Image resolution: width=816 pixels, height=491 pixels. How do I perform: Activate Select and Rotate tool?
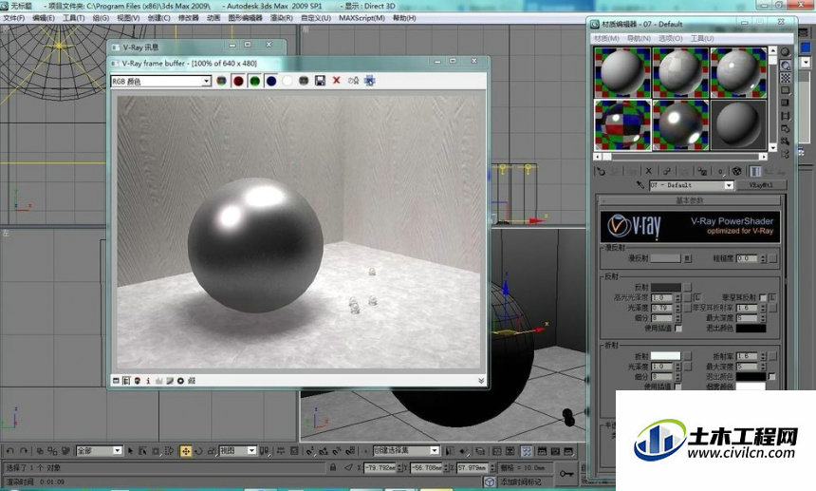point(198,451)
